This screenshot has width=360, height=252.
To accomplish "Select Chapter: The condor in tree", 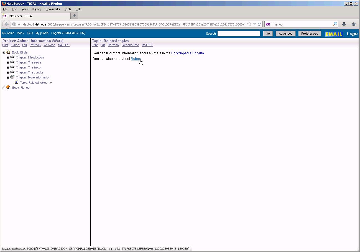I will [x=29, y=72].
